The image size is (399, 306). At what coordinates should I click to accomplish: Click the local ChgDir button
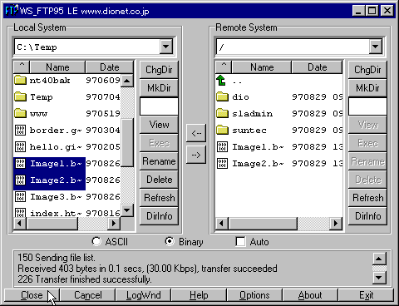pyautogui.click(x=159, y=70)
